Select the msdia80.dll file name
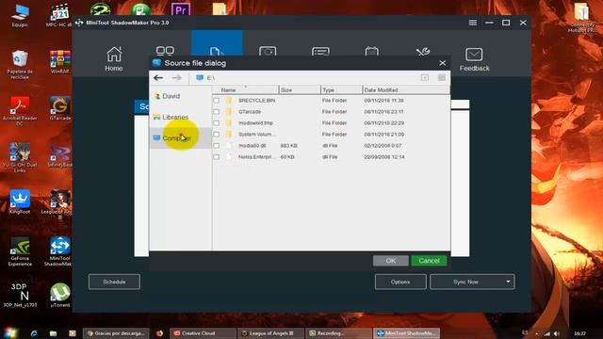 click(x=253, y=146)
